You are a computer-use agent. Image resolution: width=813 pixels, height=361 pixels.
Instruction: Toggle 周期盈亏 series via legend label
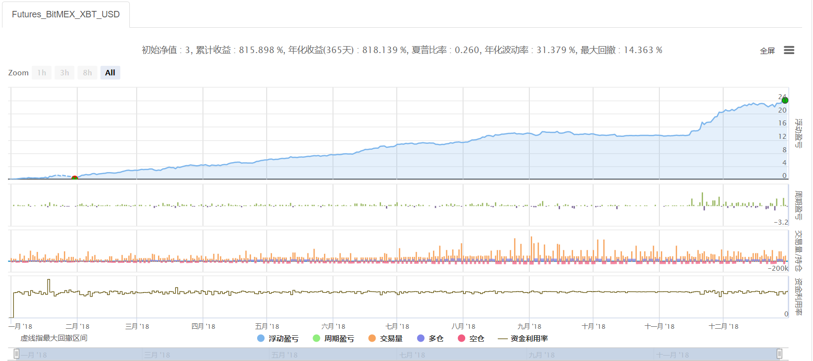tap(339, 338)
